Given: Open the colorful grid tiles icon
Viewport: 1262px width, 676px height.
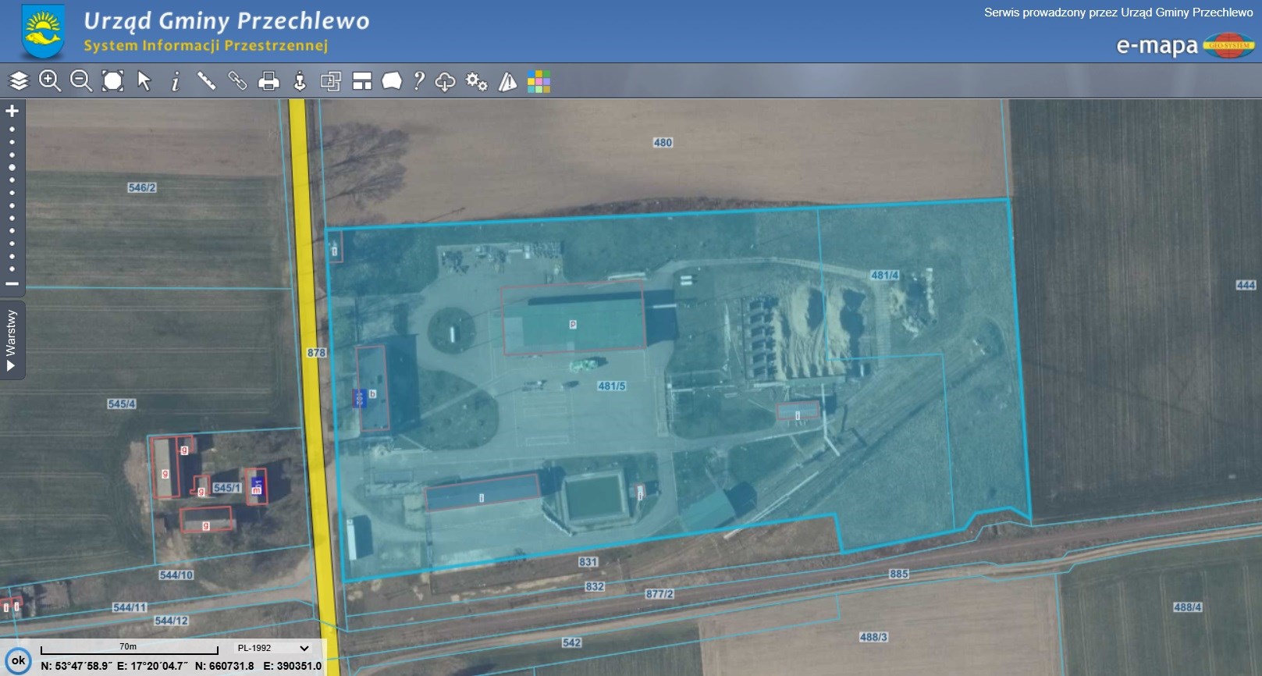Looking at the screenshot, I should tap(539, 81).
